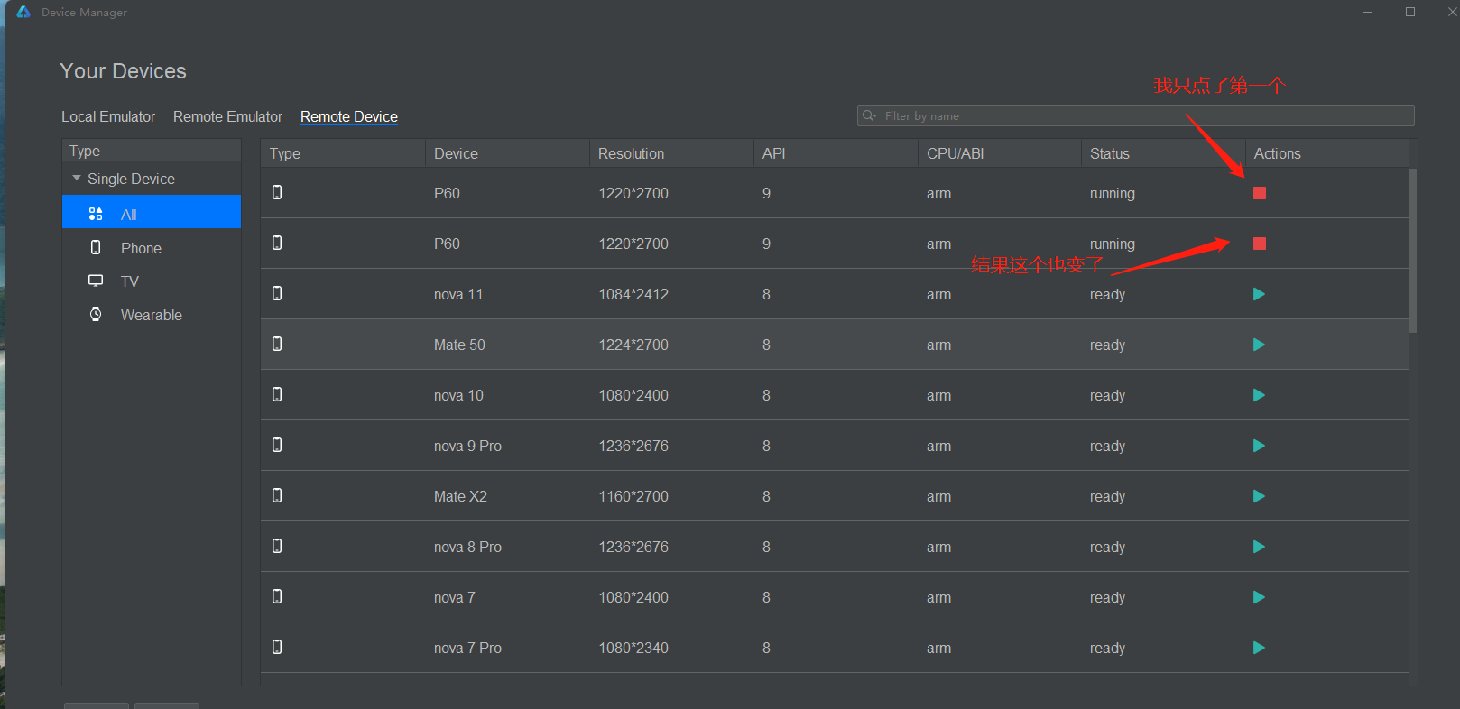Image resolution: width=1460 pixels, height=709 pixels.
Task: Start the nova 7 Pro device
Action: click(x=1259, y=648)
